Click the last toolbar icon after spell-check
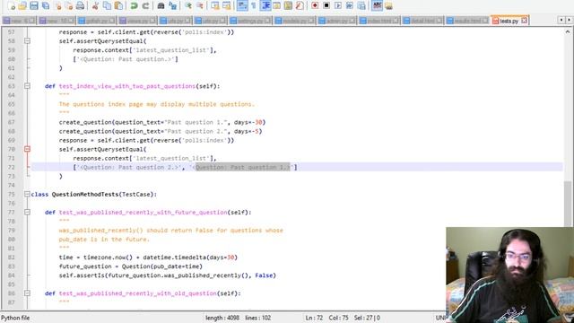The image size is (574, 323). 388,5
